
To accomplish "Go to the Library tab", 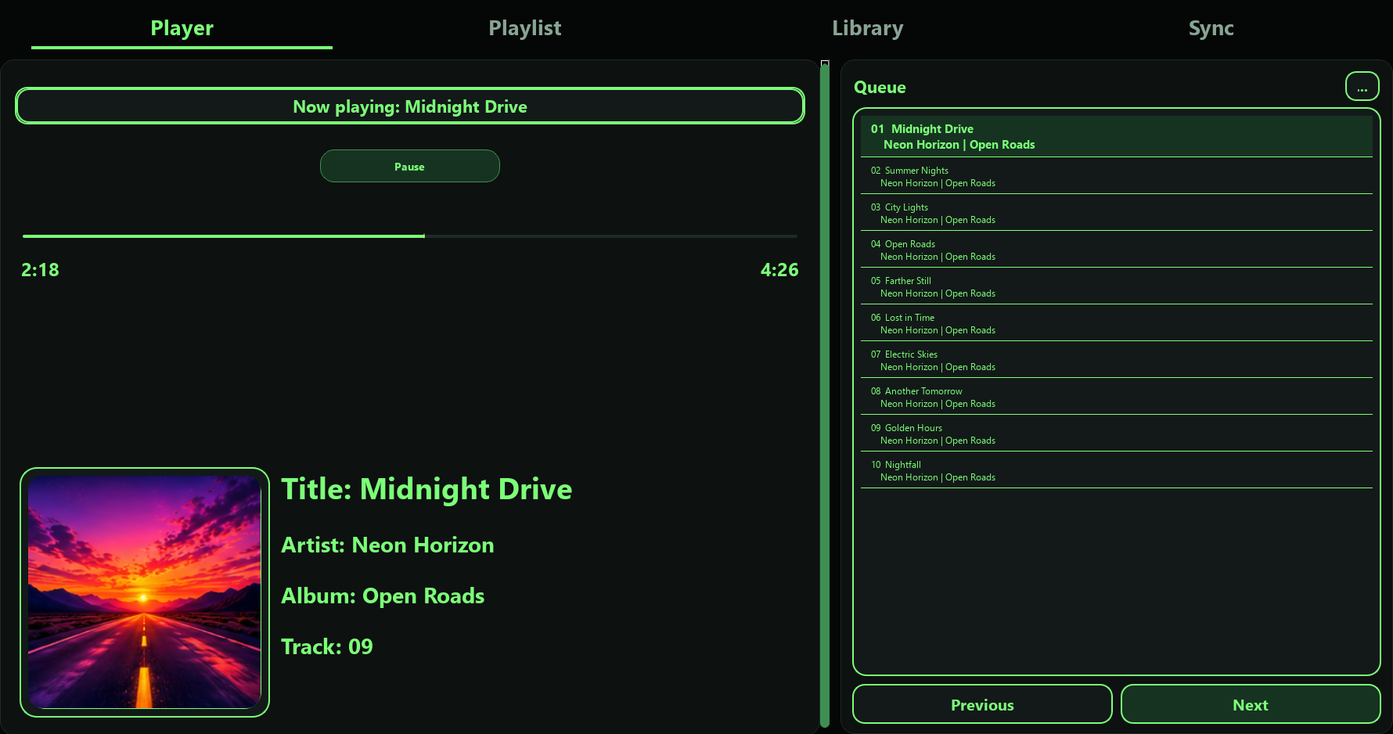I will pos(867,28).
